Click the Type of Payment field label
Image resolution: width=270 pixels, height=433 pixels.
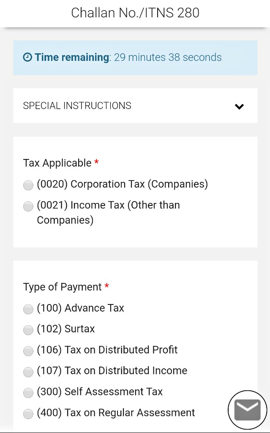point(63,287)
